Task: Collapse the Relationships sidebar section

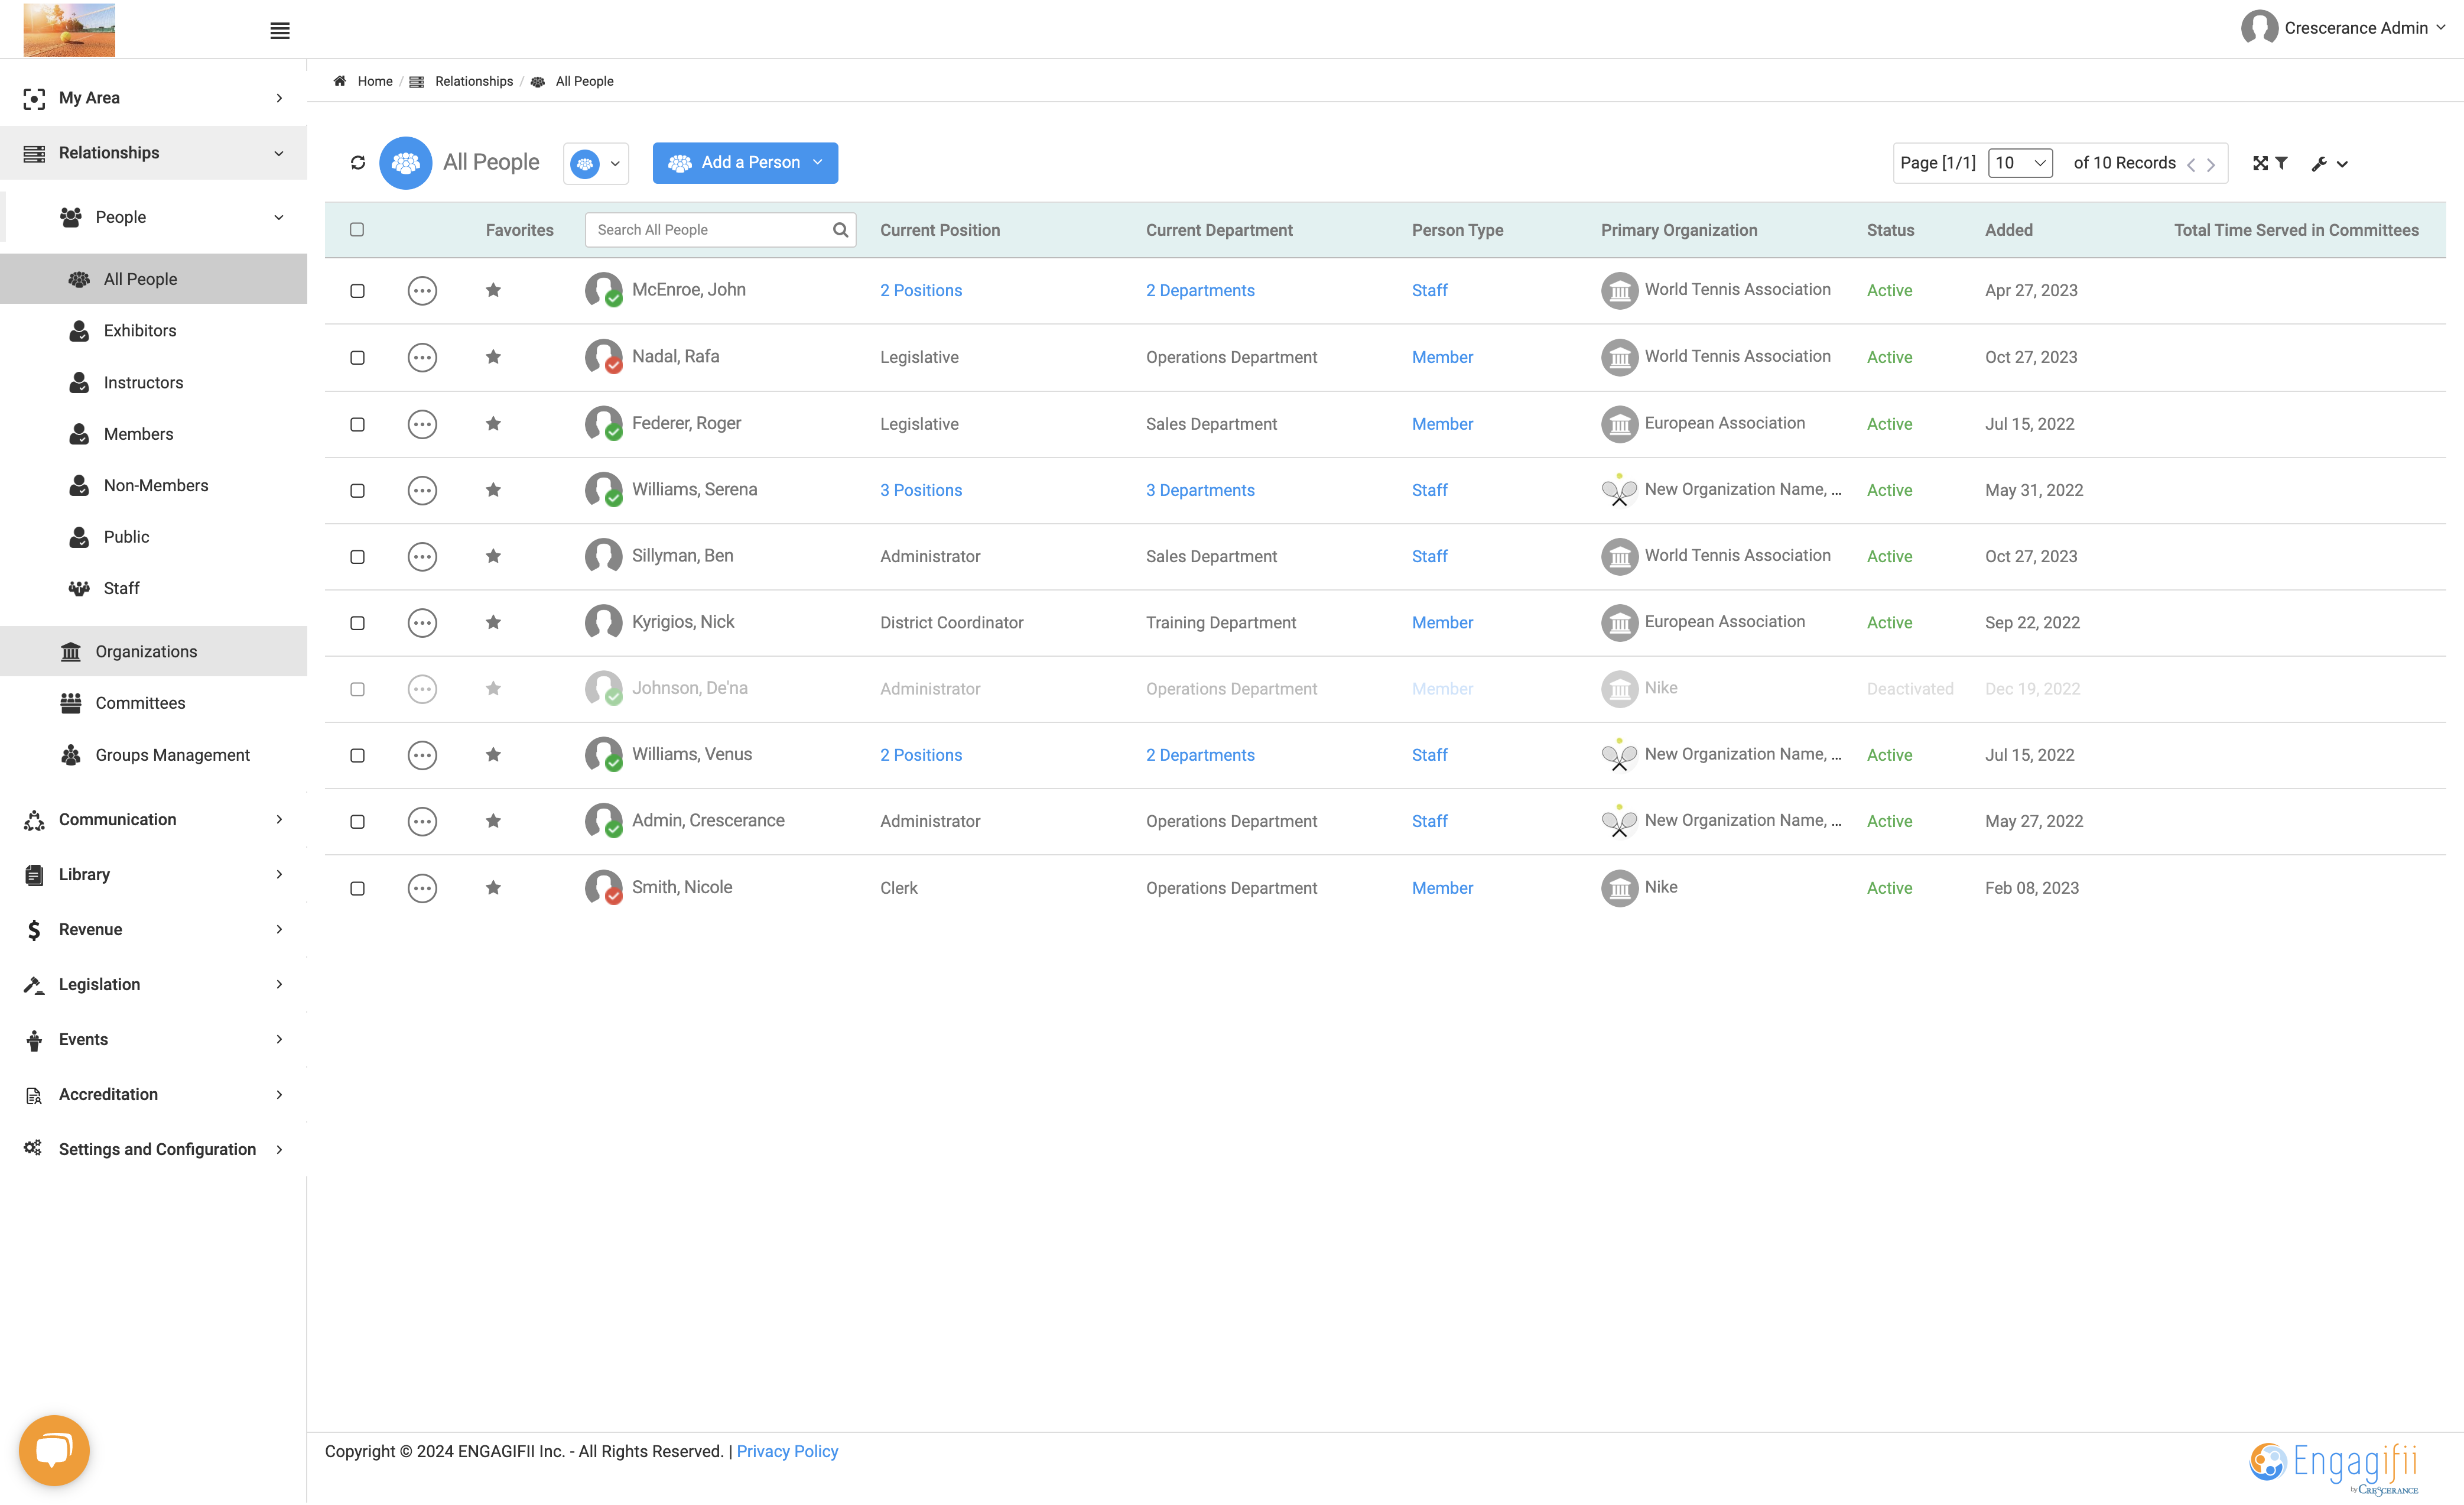Action: pyautogui.click(x=154, y=153)
